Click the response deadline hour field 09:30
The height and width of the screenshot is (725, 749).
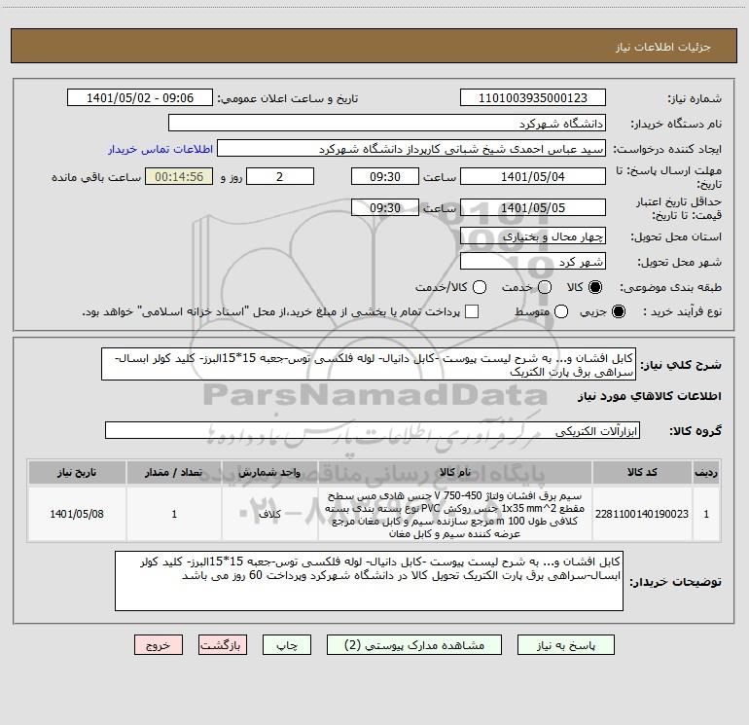[x=385, y=176]
